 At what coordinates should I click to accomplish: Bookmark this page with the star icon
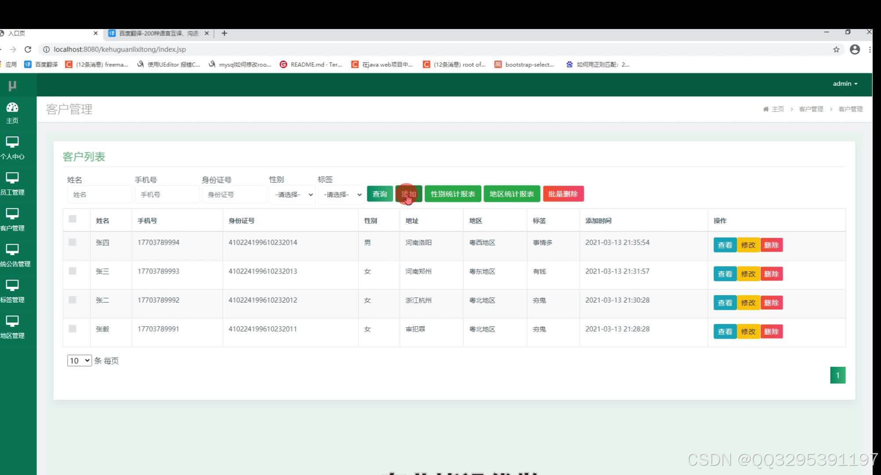coord(836,50)
